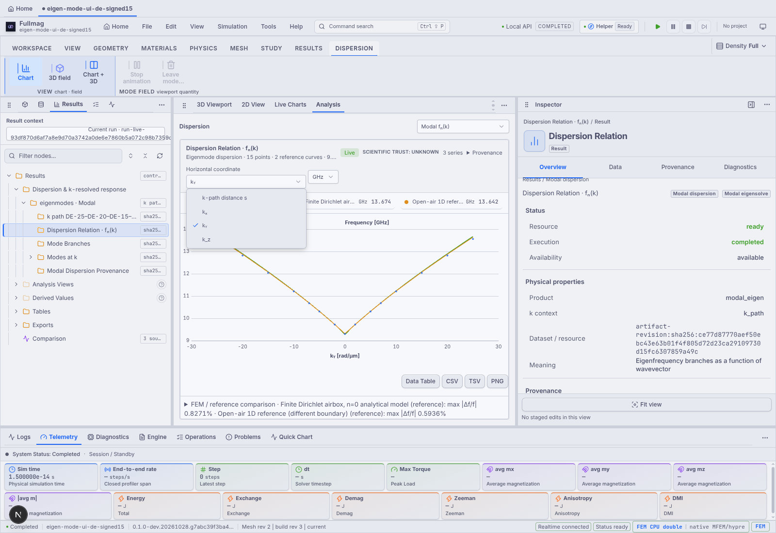Open the activity pulse icon in left panel

112,105
